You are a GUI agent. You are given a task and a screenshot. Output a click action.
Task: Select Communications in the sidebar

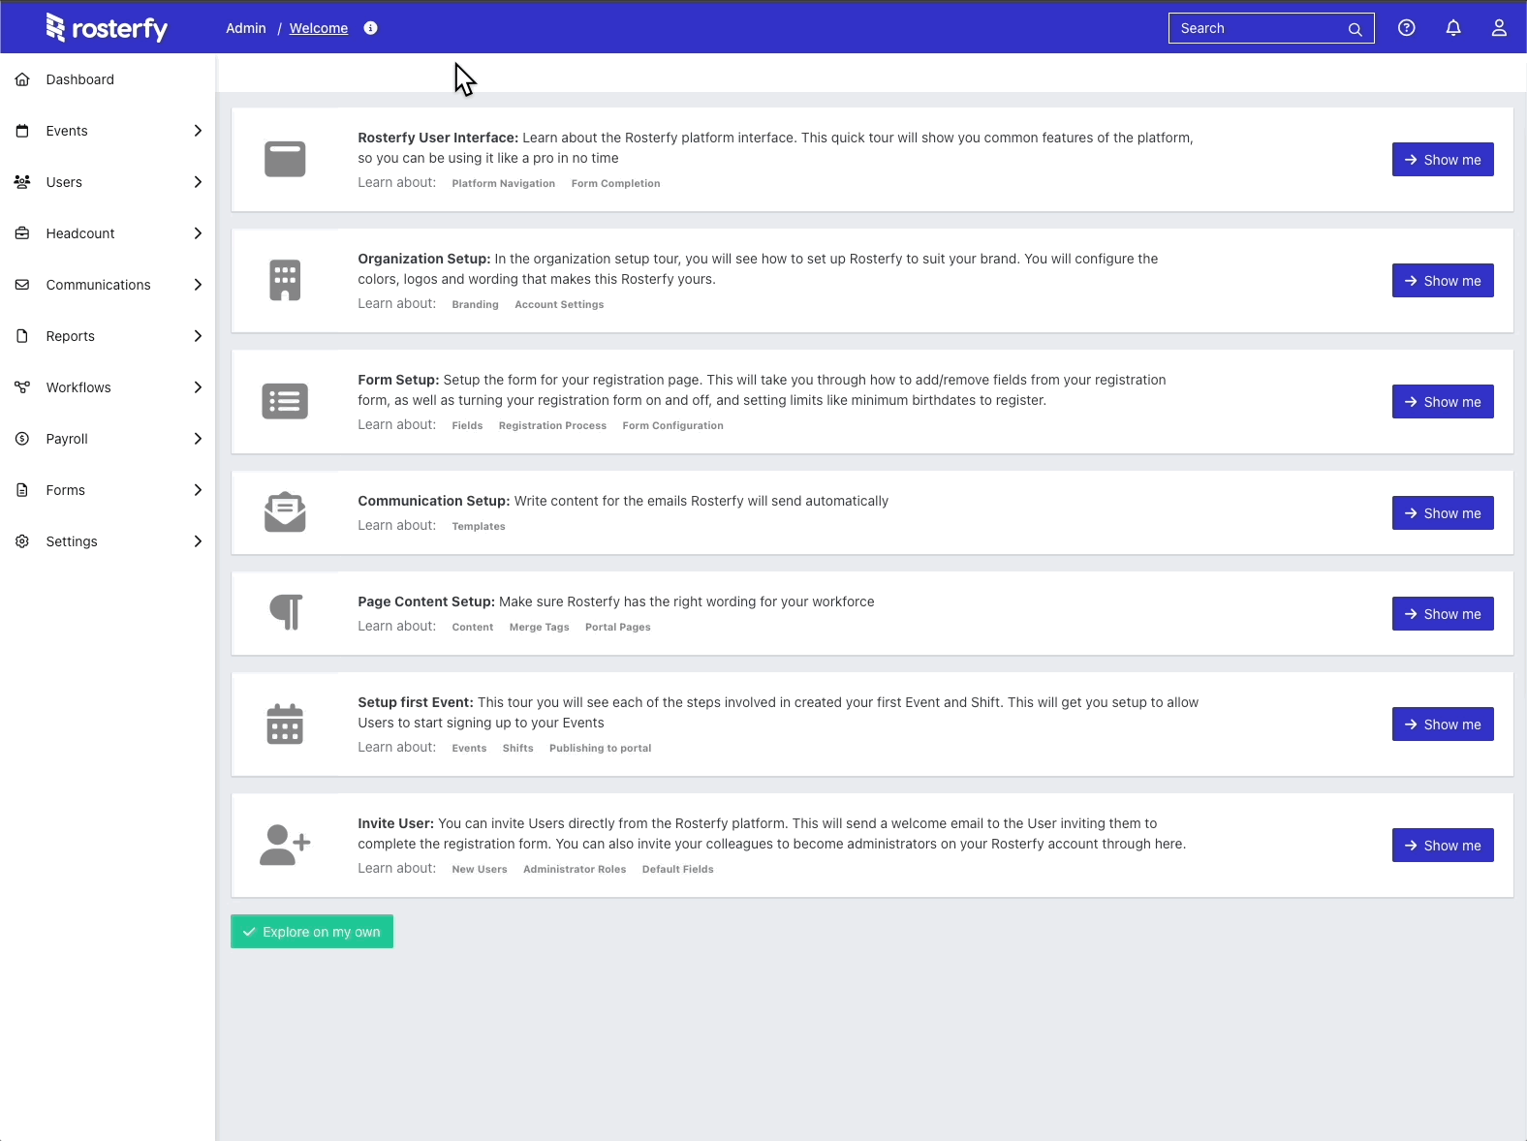pyautogui.click(x=108, y=285)
